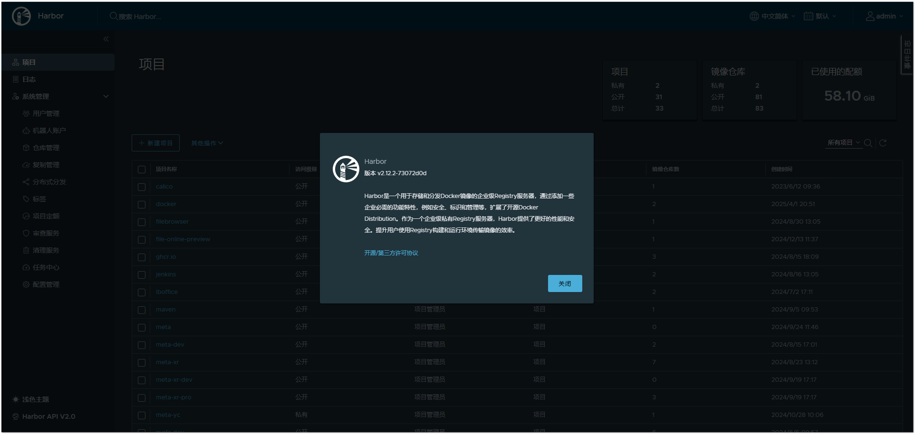Click the 新建项目 button
915x434 pixels.
coord(155,143)
